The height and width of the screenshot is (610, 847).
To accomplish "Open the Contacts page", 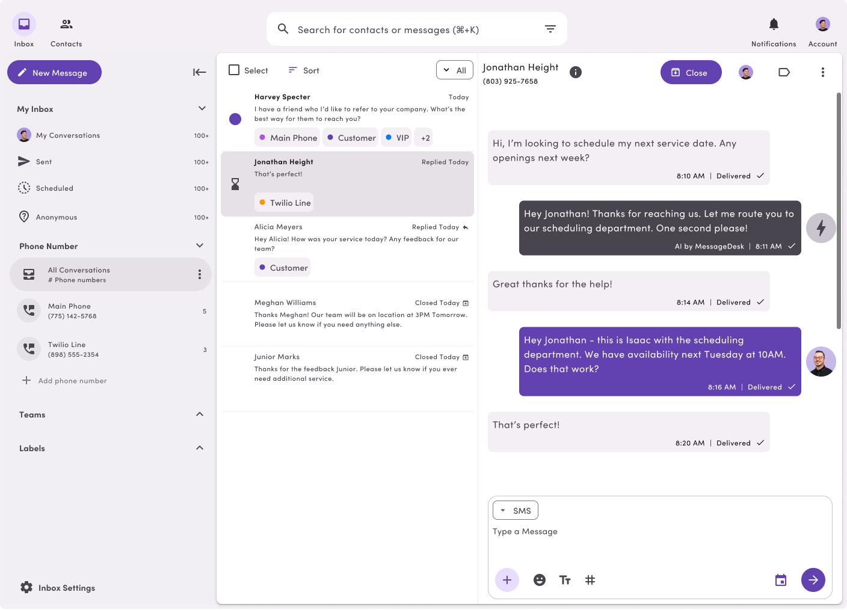I will 66,28.
